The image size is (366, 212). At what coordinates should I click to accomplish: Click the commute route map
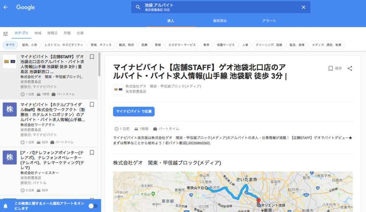tap(233, 192)
